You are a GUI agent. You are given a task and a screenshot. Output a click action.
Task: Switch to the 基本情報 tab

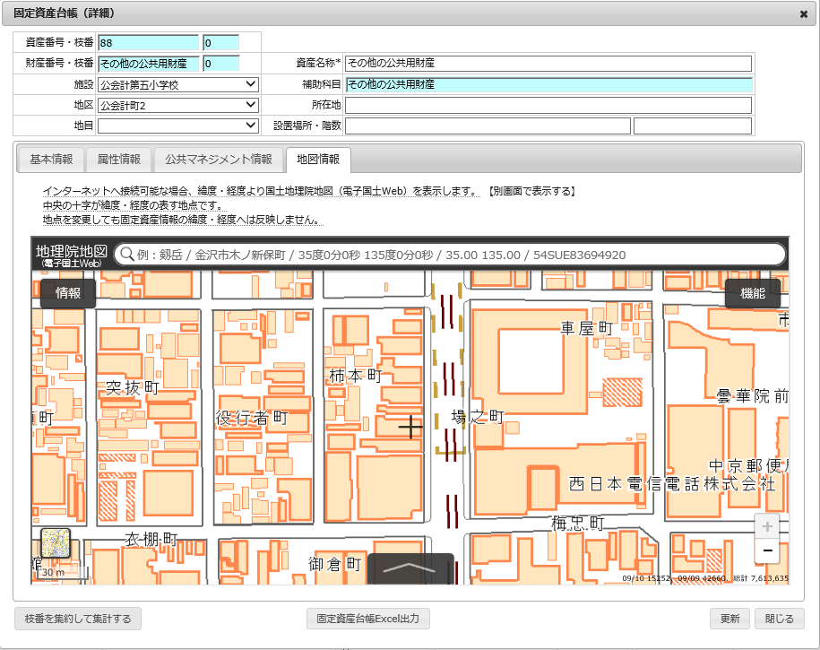(x=51, y=159)
